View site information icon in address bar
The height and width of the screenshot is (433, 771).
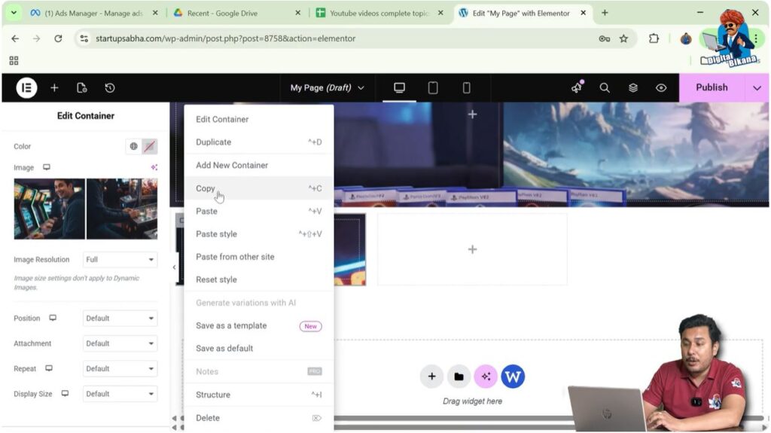click(84, 38)
